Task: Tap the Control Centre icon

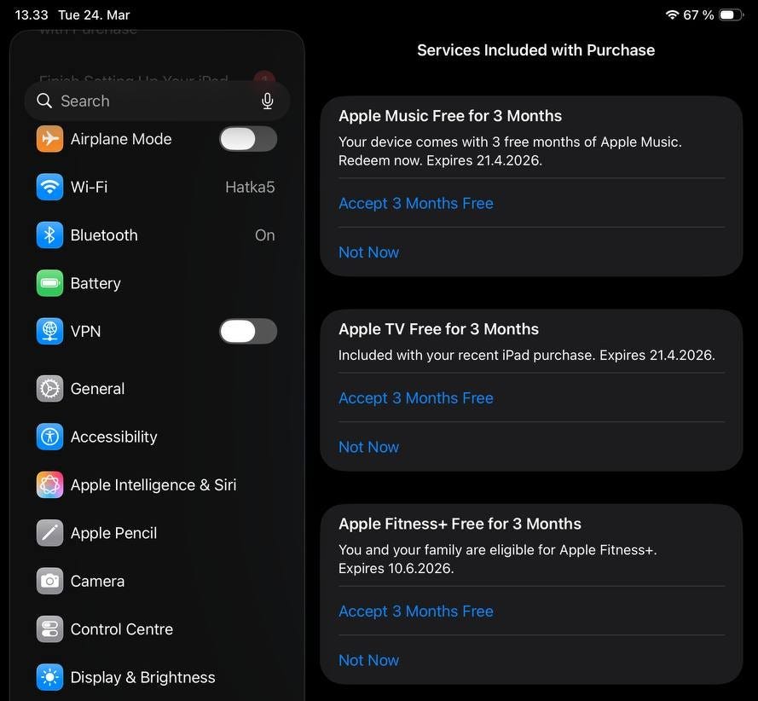Action: tap(49, 629)
